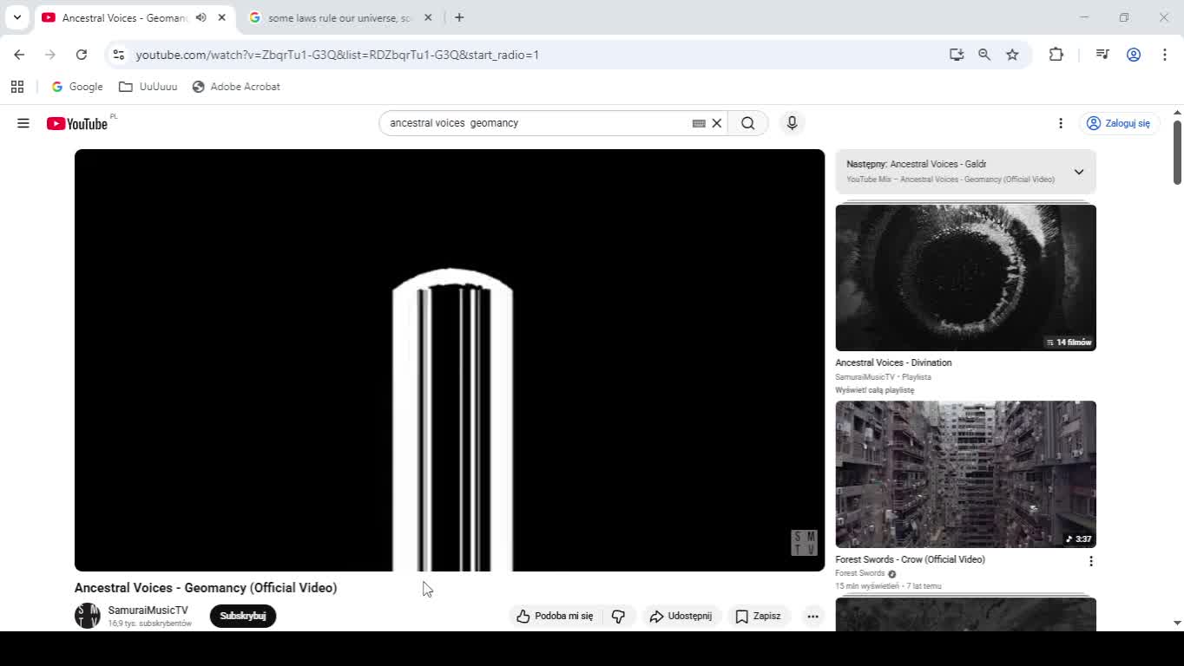Click the YouTube logo to go home
The width and height of the screenshot is (1184, 666).
78,123
